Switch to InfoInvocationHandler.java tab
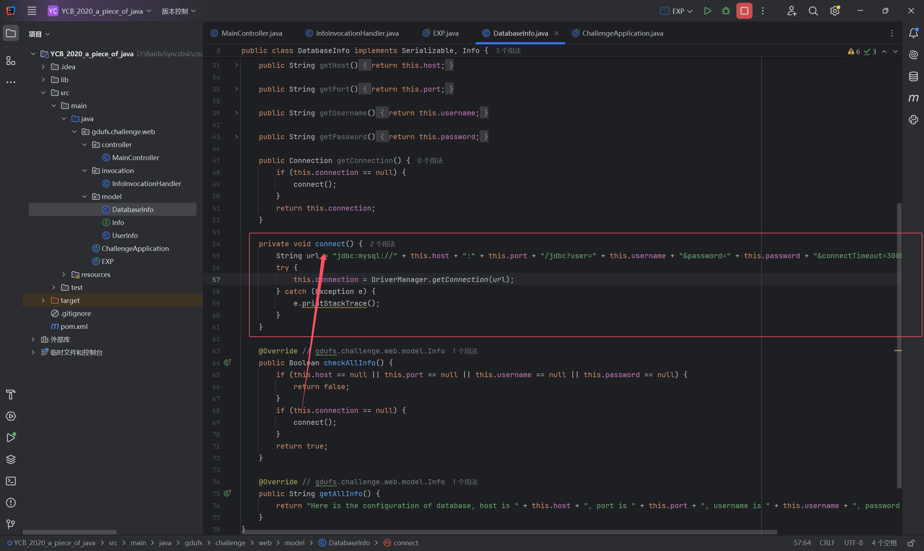Image resolution: width=924 pixels, height=551 pixels. pos(352,34)
